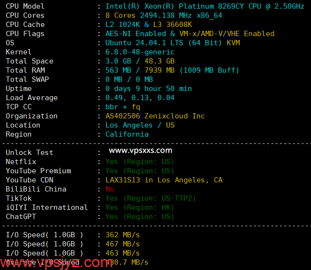Click the ChatGPT unlock result

(140, 217)
